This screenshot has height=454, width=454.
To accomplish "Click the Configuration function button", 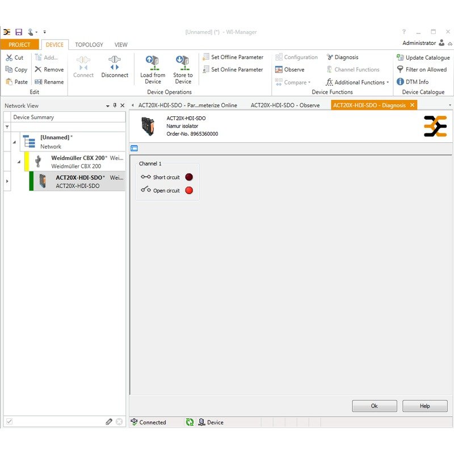I will coord(296,57).
